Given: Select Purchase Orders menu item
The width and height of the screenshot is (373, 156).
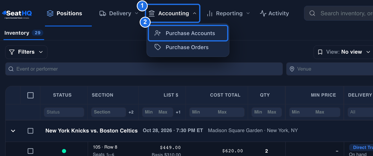Looking at the screenshot, I should [188, 47].
